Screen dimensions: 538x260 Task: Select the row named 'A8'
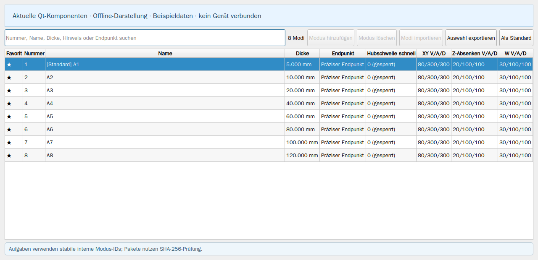click(x=269, y=156)
